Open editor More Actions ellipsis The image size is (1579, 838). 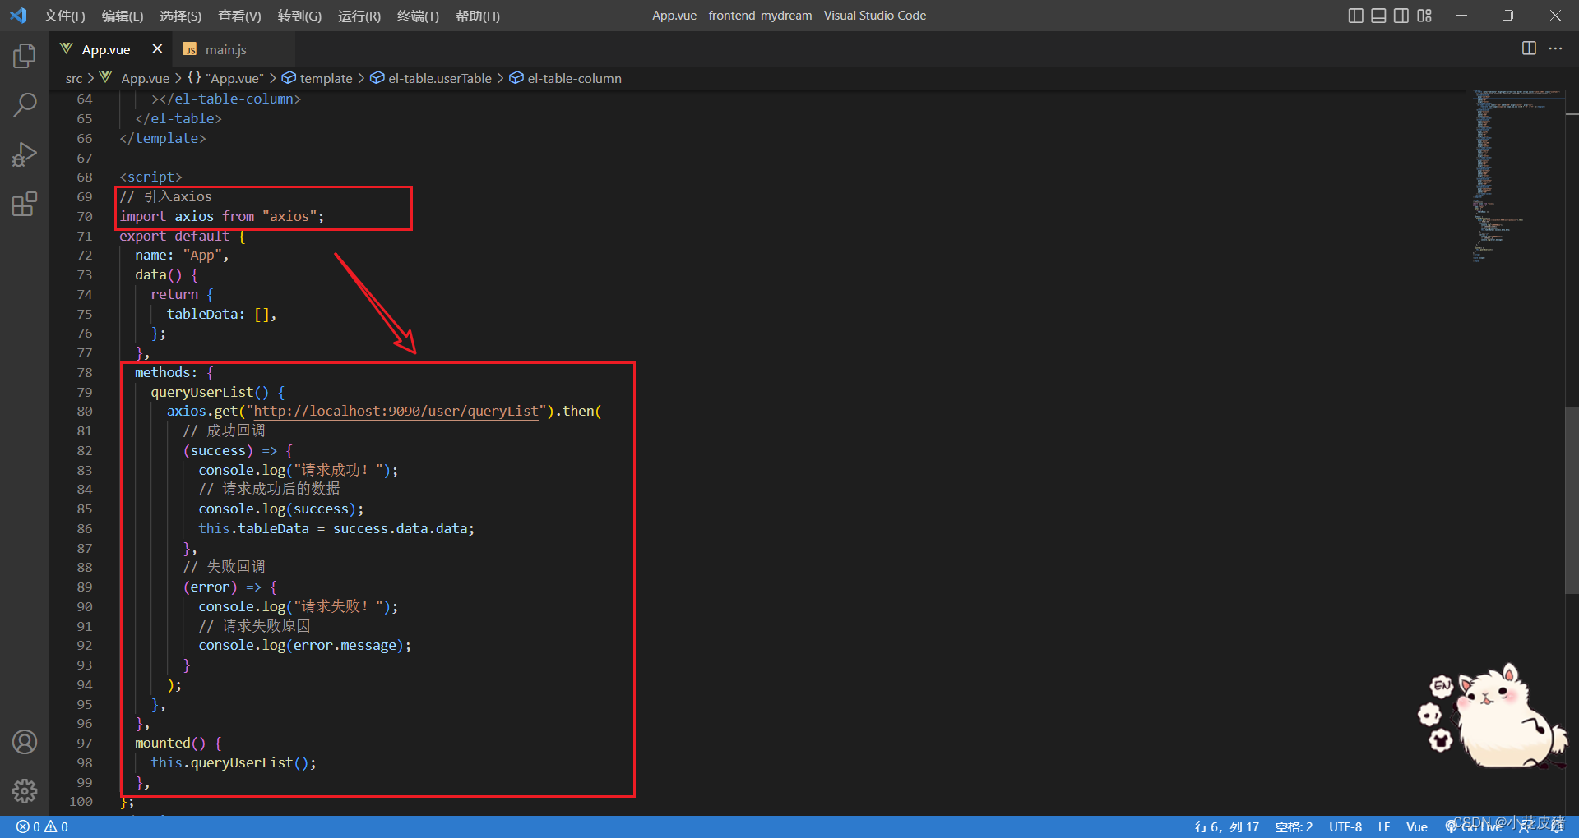tap(1555, 48)
